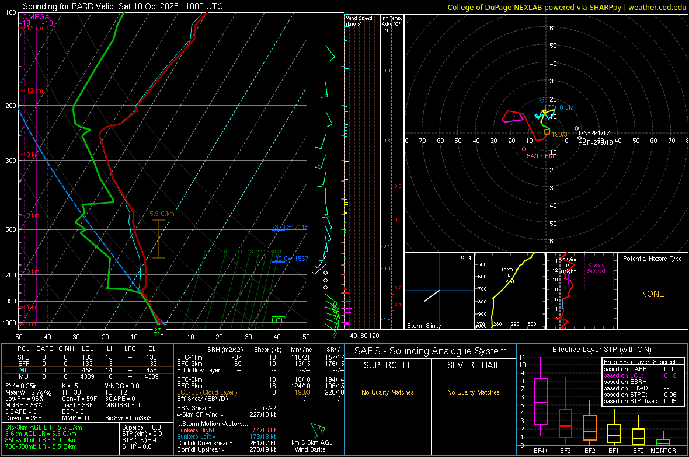Viewport: 689px width, 457px height.
Task: Select the 'UP=278/19' hodograph label
Action: coord(597,142)
